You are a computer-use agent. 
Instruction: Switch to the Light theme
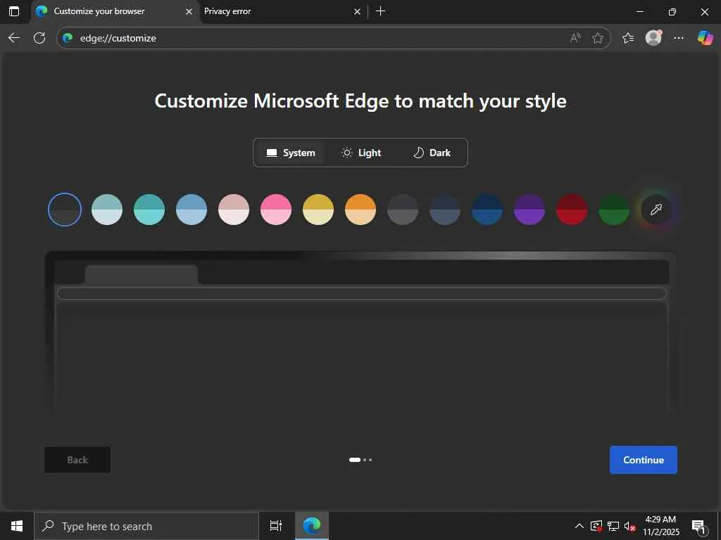click(x=361, y=153)
